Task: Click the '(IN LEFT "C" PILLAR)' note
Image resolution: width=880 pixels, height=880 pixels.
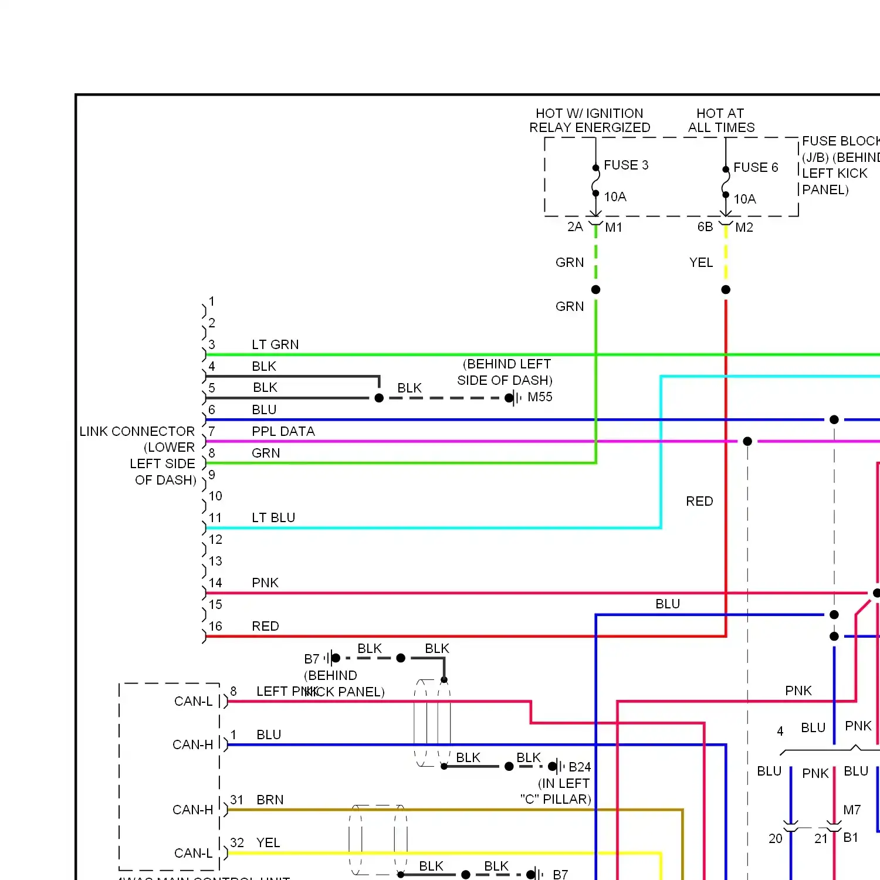Action: 556,791
